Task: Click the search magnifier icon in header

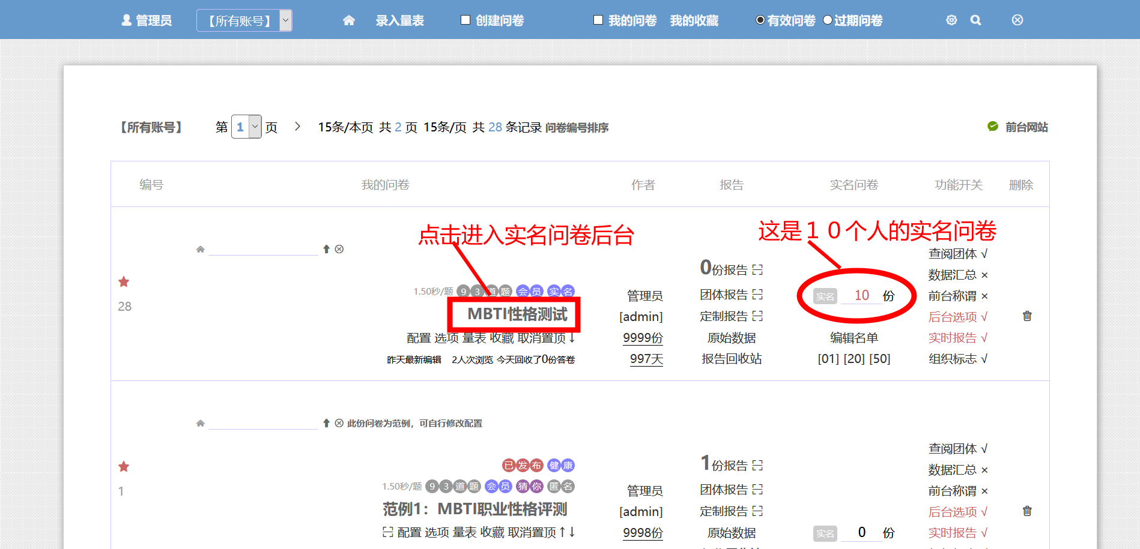Action: (976, 20)
